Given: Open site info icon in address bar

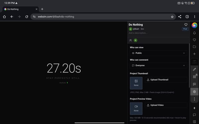Looking at the screenshot, I should pos(34,17).
